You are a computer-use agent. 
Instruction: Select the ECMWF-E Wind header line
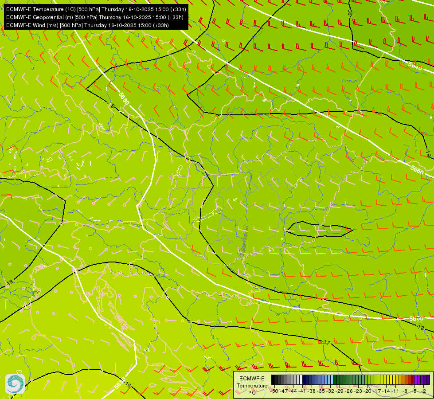87,25
